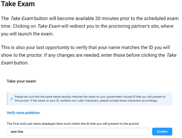The height and width of the screenshot is (138, 182).
Task: Focus the name field containing Jane Doe
Action: click(78, 132)
